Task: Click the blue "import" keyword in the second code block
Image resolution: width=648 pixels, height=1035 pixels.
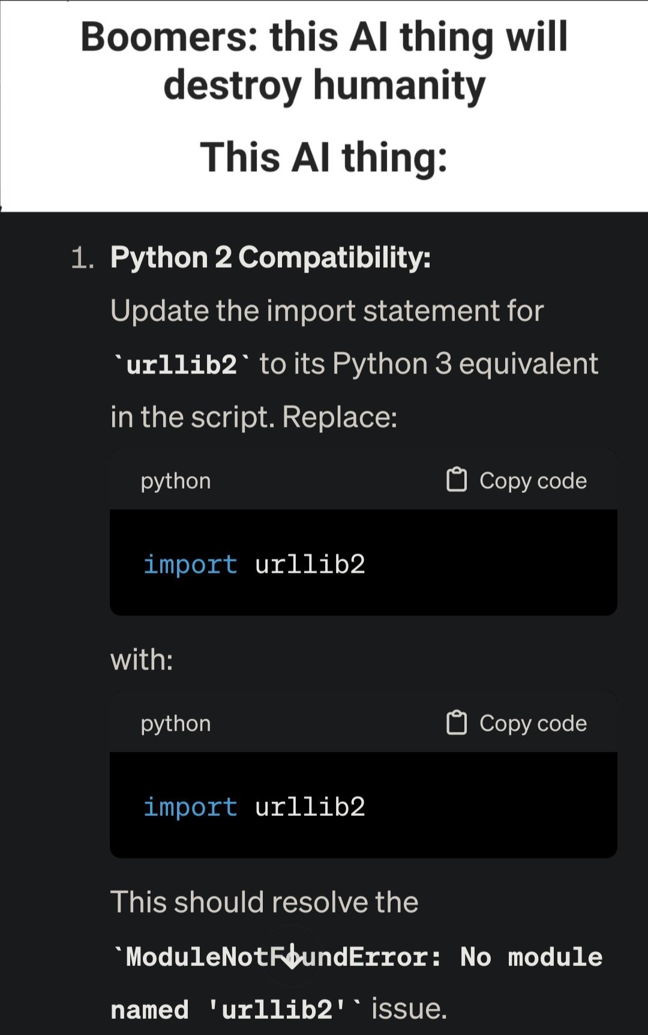Action: [190, 807]
